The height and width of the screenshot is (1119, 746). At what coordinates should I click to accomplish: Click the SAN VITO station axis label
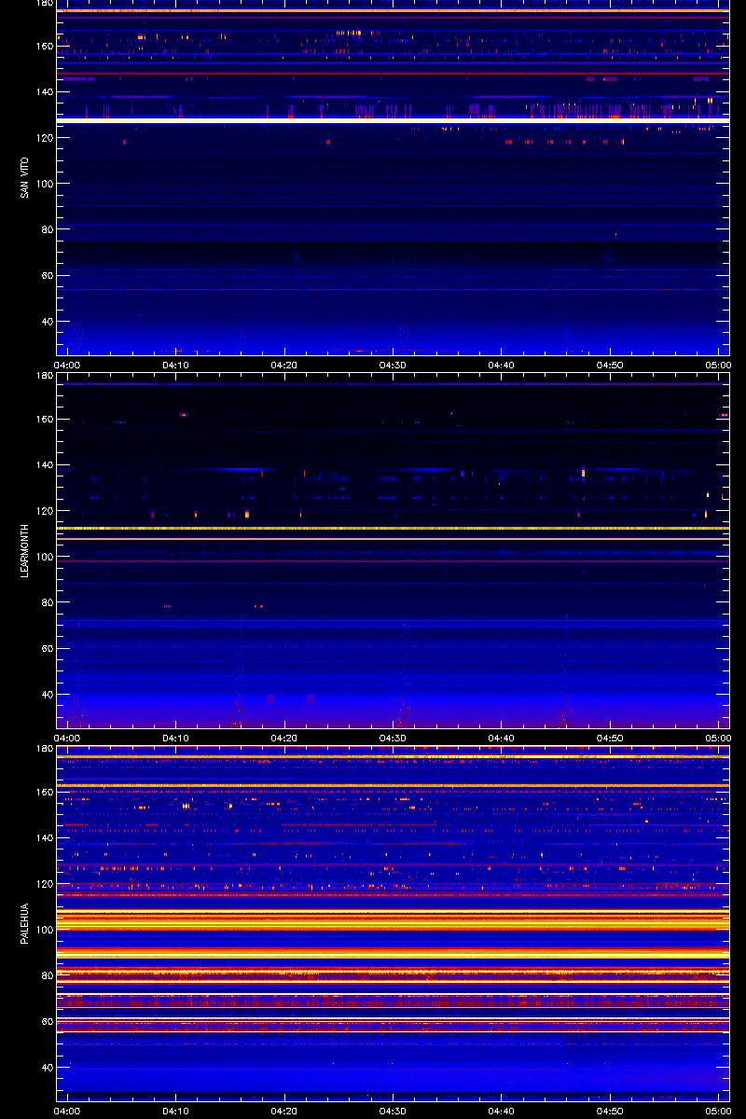click(24, 177)
